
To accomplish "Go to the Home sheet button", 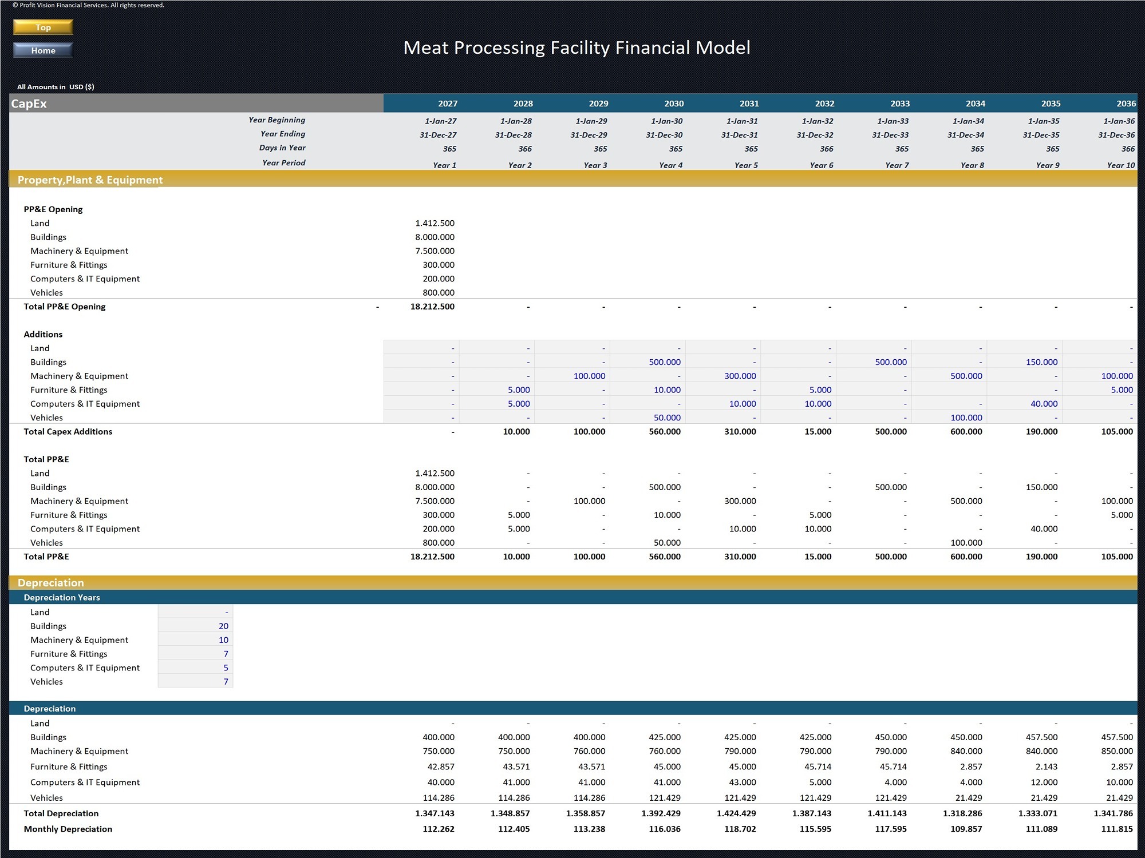I will 43,50.
